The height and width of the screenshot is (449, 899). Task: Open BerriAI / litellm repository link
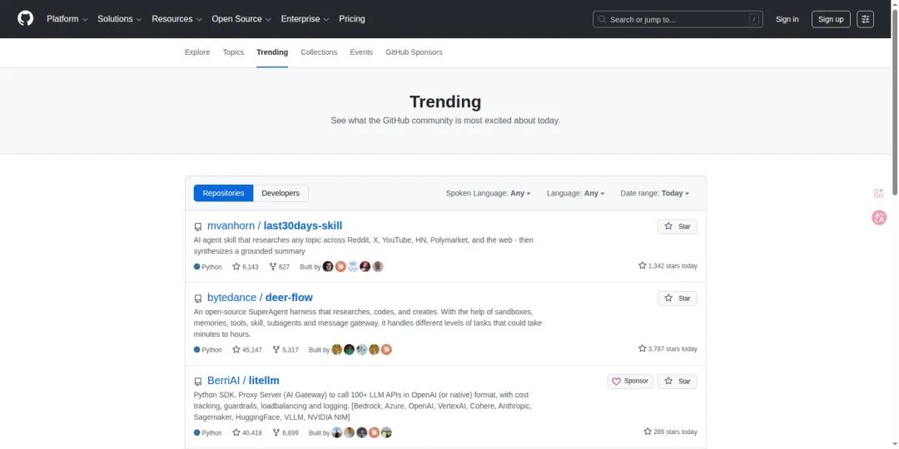click(243, 381)
